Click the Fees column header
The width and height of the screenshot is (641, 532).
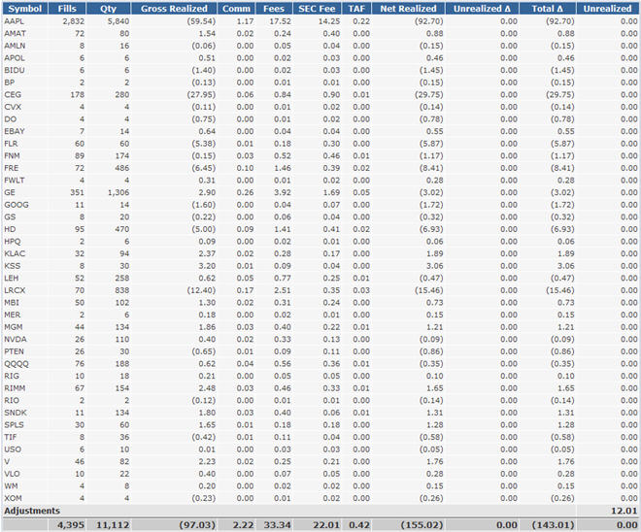click(274, 9)
